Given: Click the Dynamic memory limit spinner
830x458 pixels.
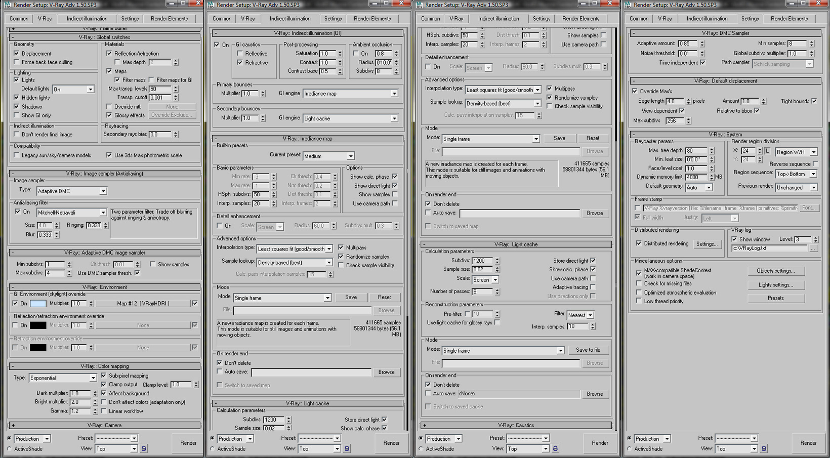Looking at the screenshot, I should coord(712,177).
